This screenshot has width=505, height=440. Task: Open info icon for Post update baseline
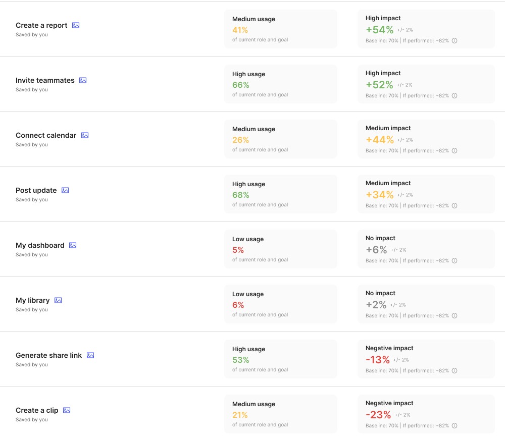click(x=454, y=206)
